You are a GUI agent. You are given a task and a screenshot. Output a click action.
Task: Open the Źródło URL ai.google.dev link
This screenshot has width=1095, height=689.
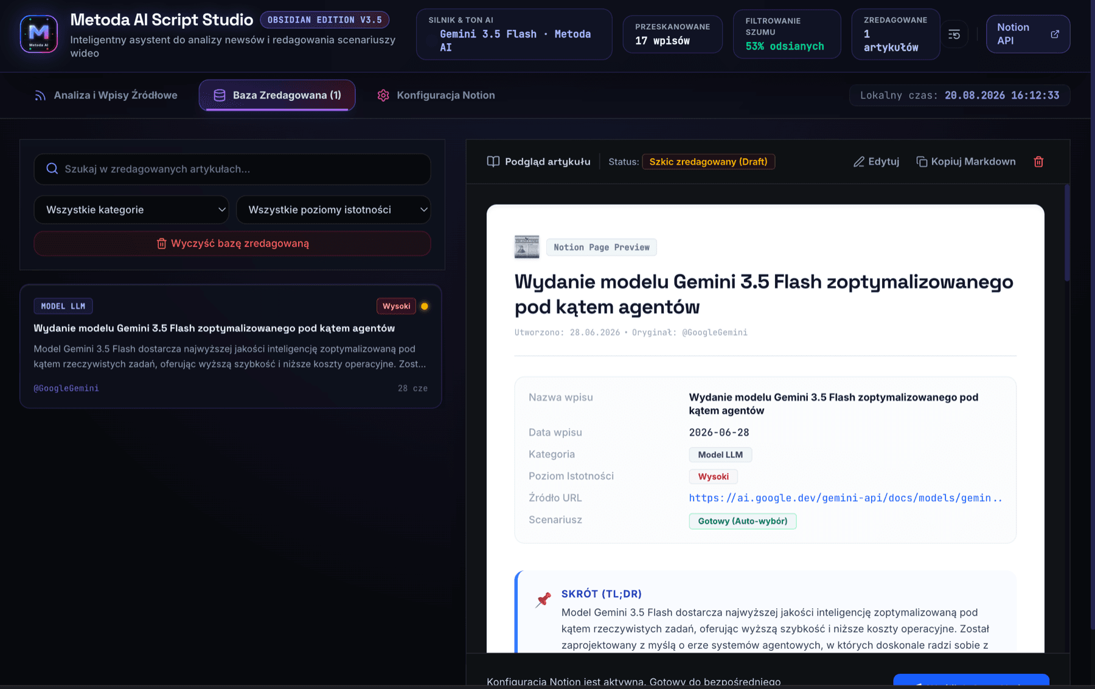845,498
